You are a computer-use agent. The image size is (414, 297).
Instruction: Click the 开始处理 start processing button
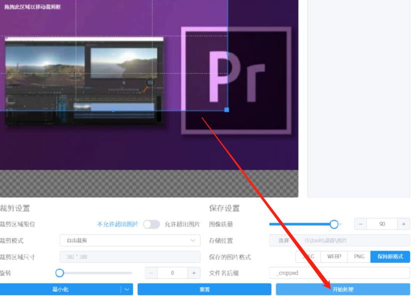343,290
